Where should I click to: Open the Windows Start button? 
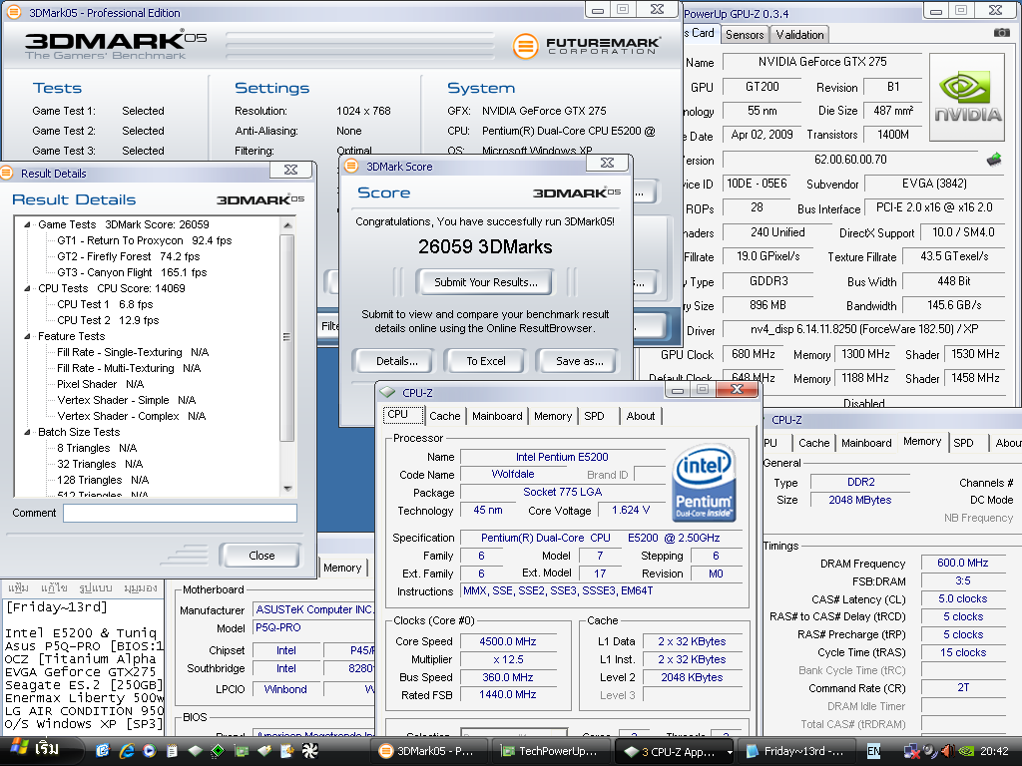point(40,750)
